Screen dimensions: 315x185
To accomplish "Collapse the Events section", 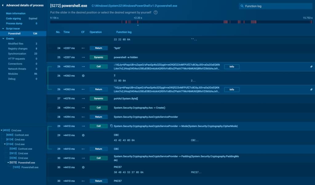I will 3,39.
